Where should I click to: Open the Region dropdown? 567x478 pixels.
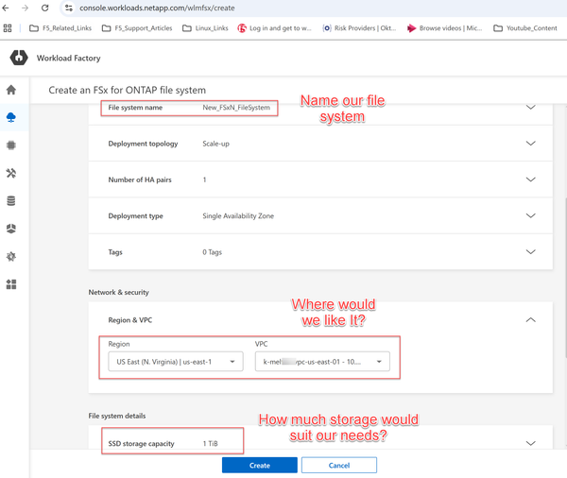(176, 362)
